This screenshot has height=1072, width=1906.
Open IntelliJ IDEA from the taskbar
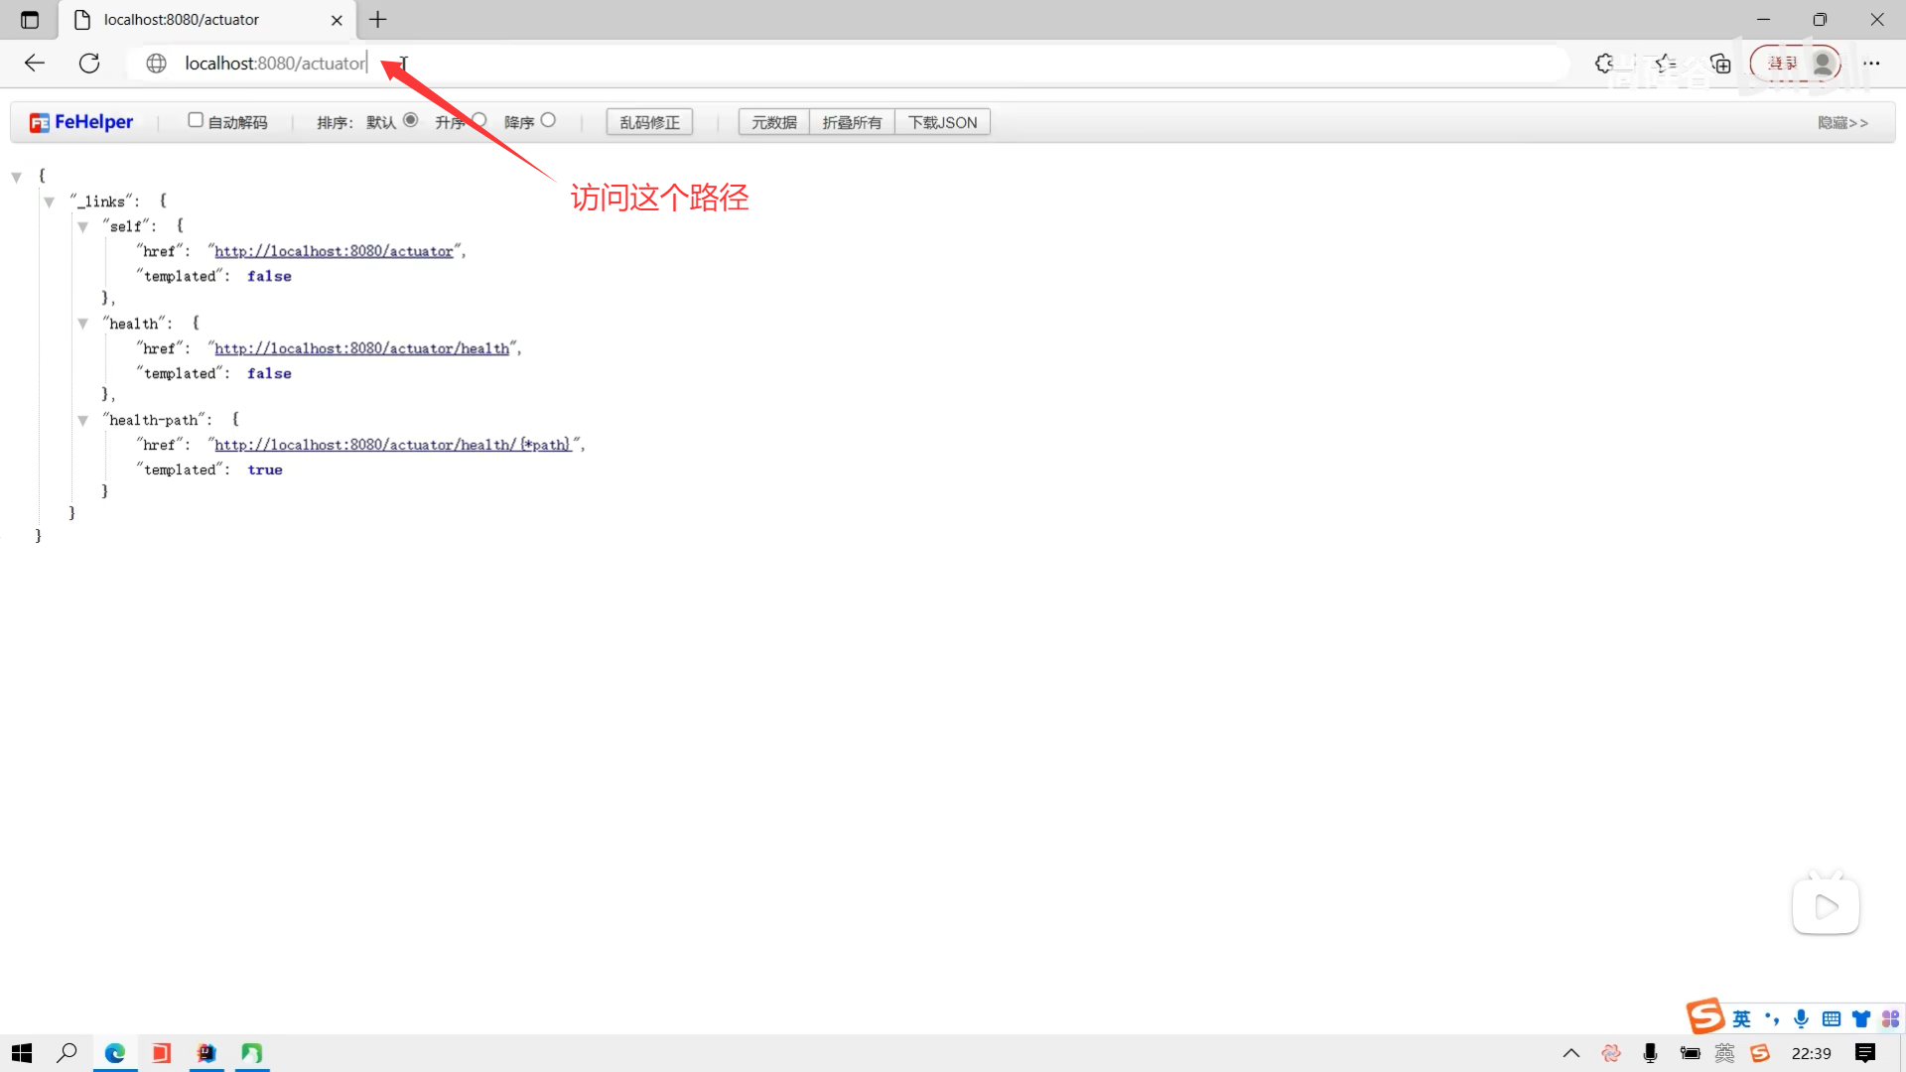pyautogui.click(x=206, y=1053)
